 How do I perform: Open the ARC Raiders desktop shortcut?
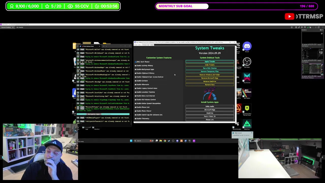click(x=247, y=93)
